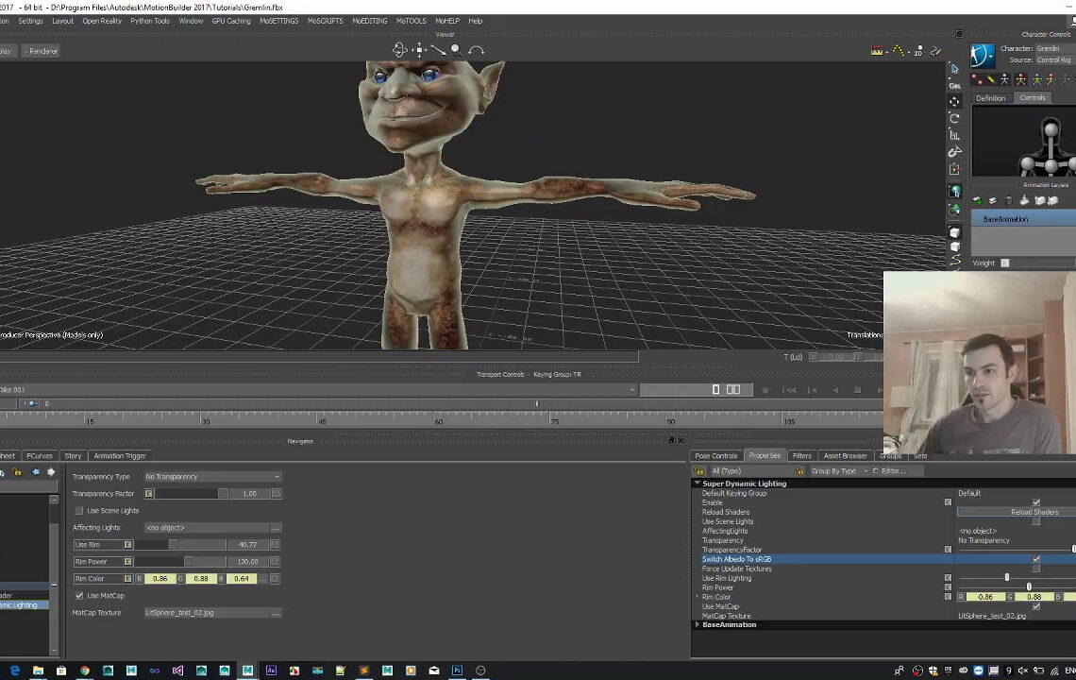Screen dimensions: 1076x680
Task: Click the trash icon in the animation layers toolbar
Action: [1008, 200]
